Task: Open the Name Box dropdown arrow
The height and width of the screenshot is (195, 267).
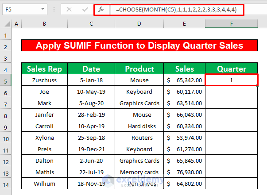Action: coord(42,9)
